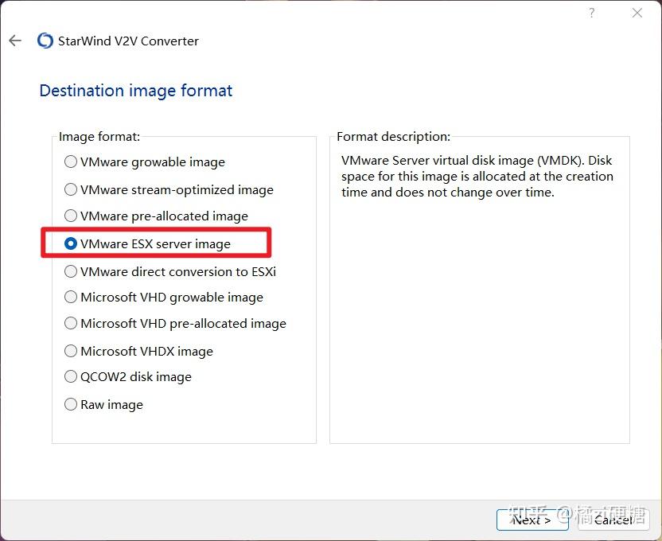The image size is (662, 541).
Task: Click the Destination image format heading
Action: click(x=135, y=91)
